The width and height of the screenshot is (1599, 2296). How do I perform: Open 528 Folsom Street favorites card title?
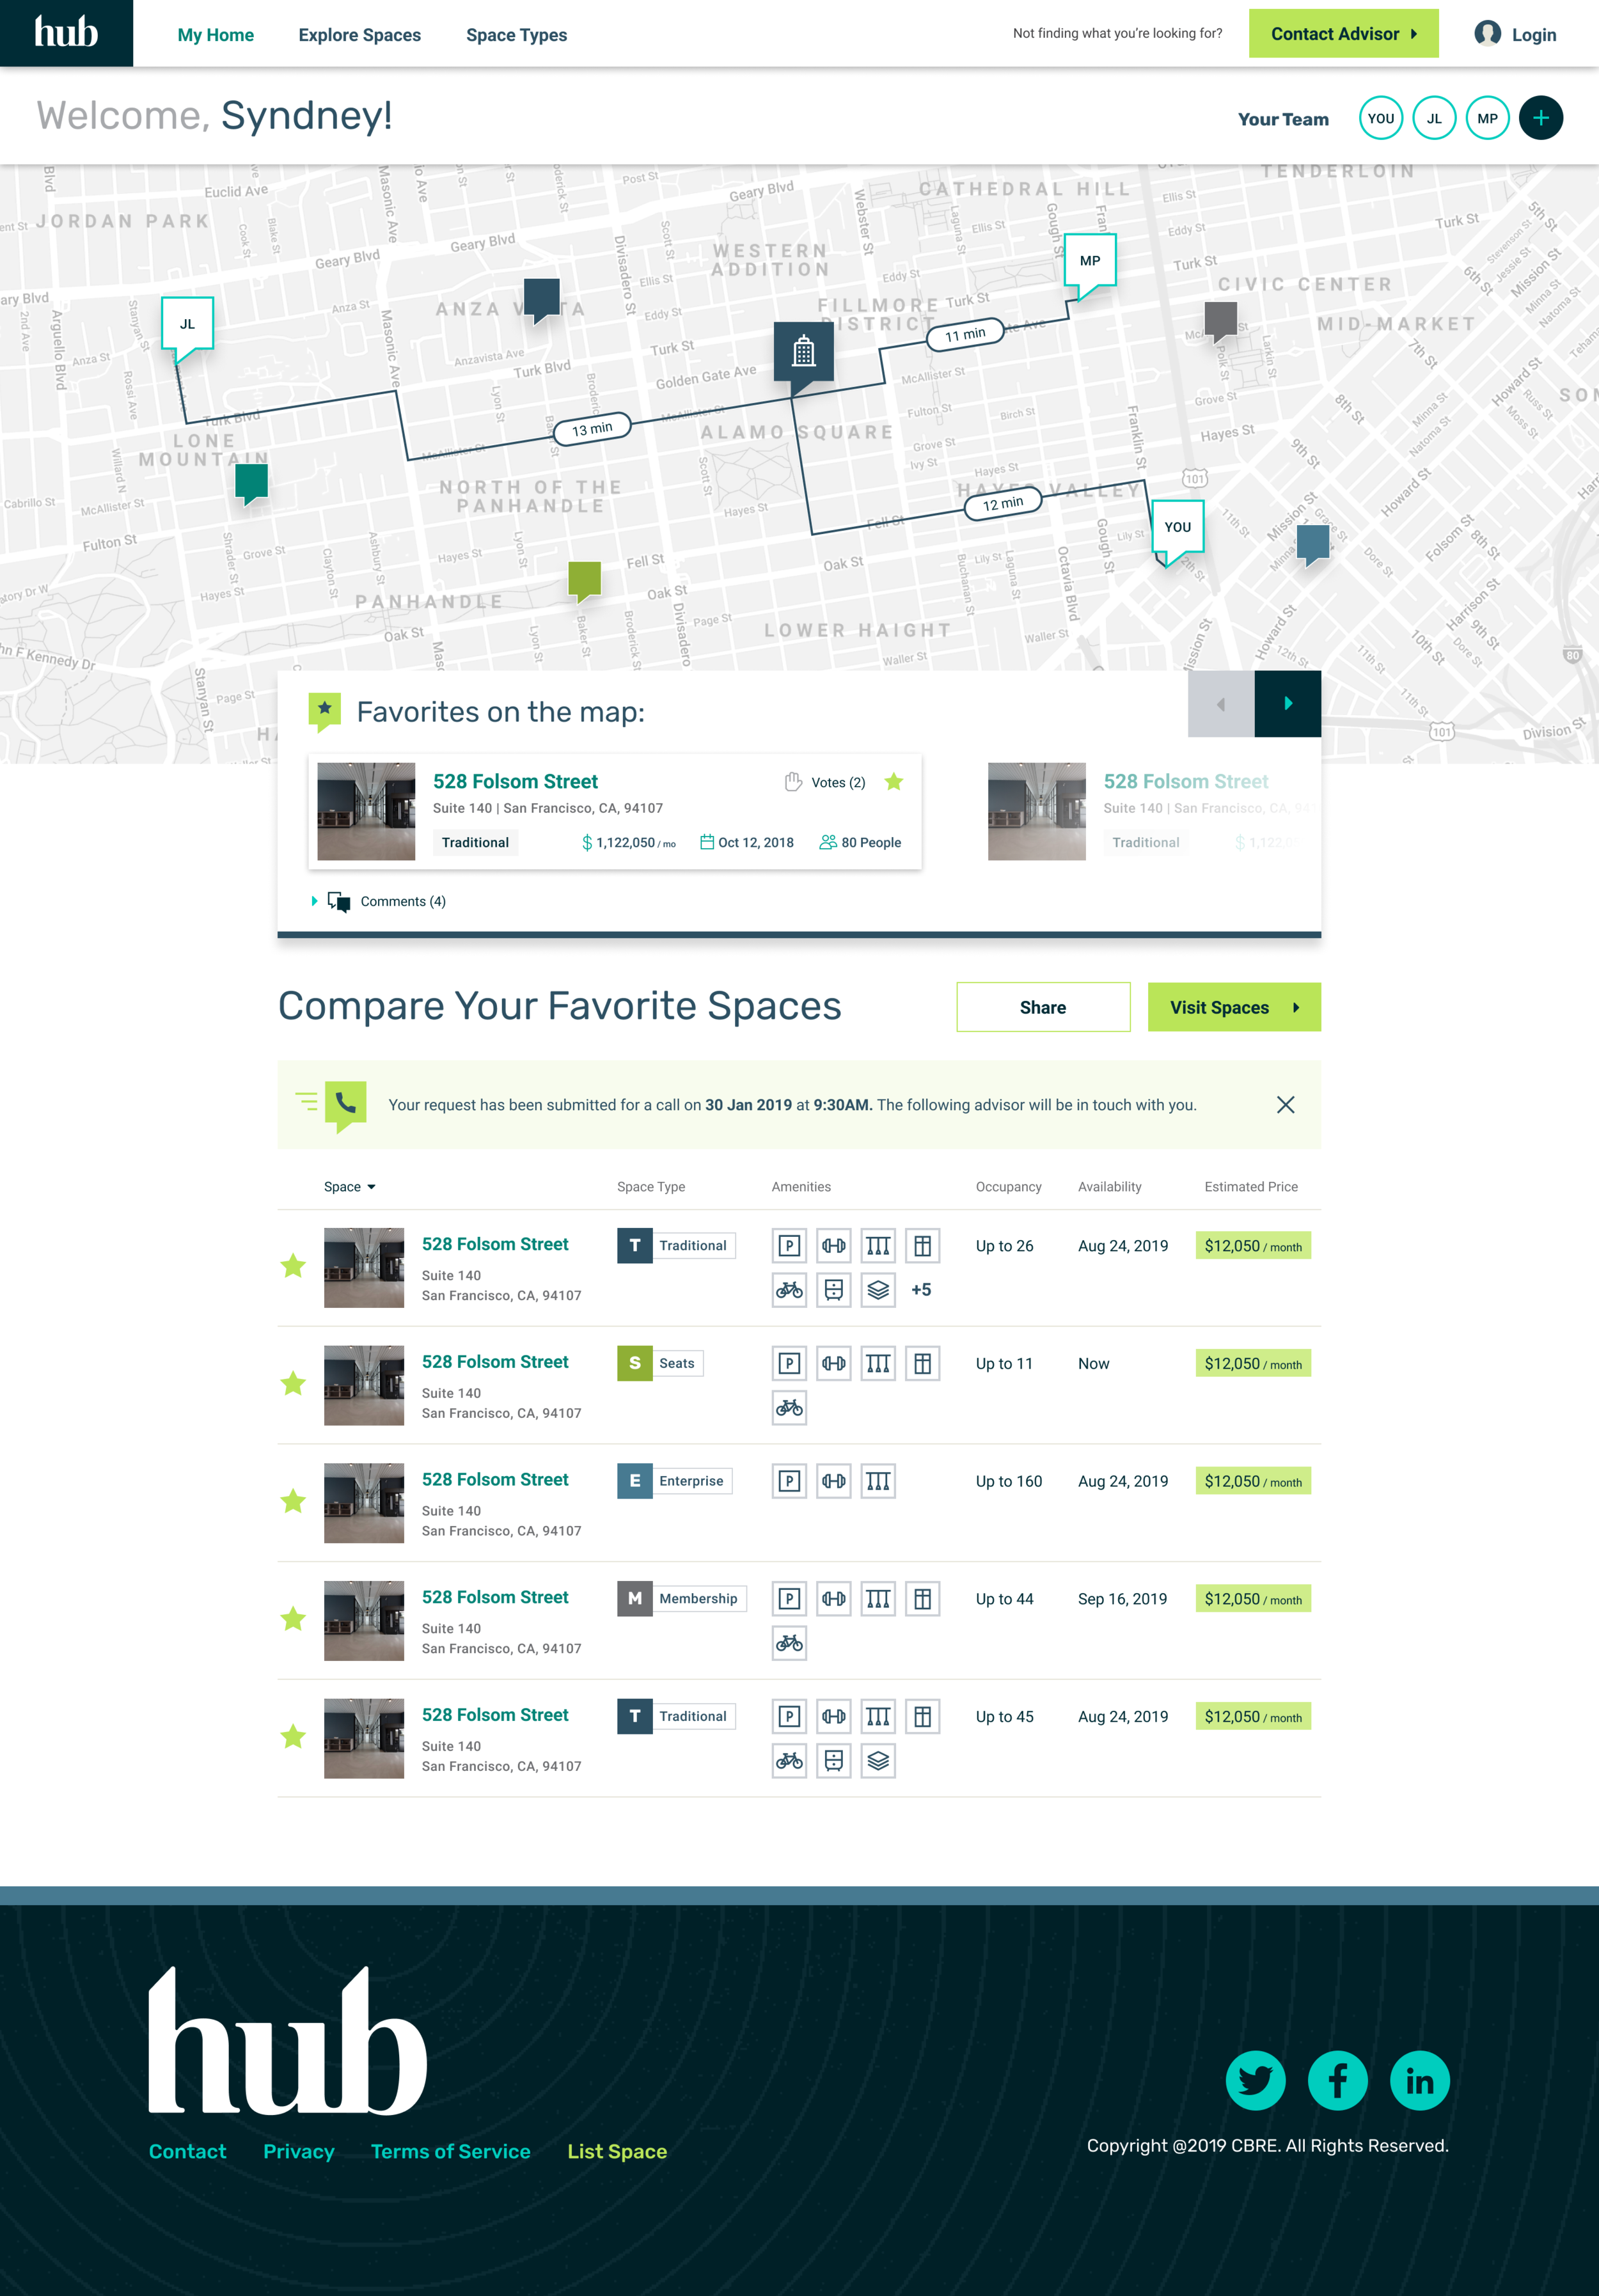click(515, 781)
